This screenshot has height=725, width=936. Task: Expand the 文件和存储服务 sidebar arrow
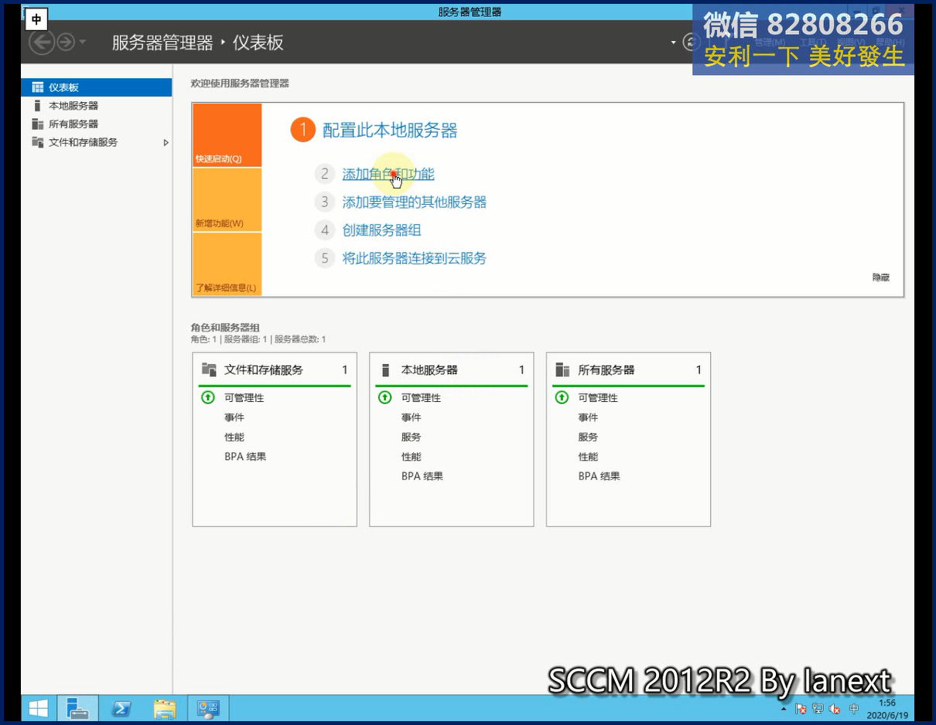pos(166,142)
